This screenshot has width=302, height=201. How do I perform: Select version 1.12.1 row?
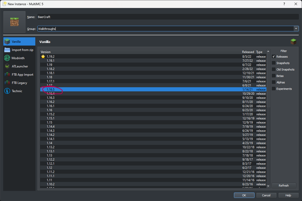point(153,163)
